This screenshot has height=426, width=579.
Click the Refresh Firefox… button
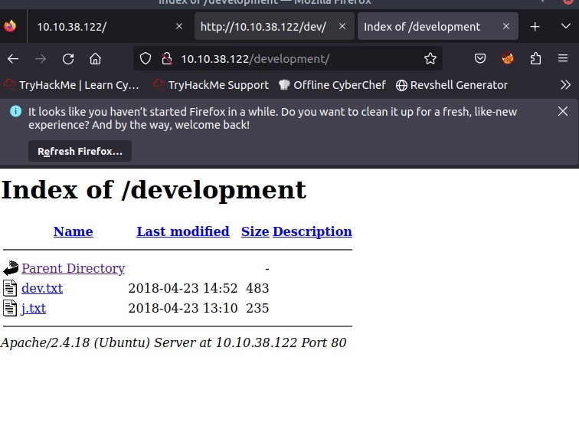point(80,151)
